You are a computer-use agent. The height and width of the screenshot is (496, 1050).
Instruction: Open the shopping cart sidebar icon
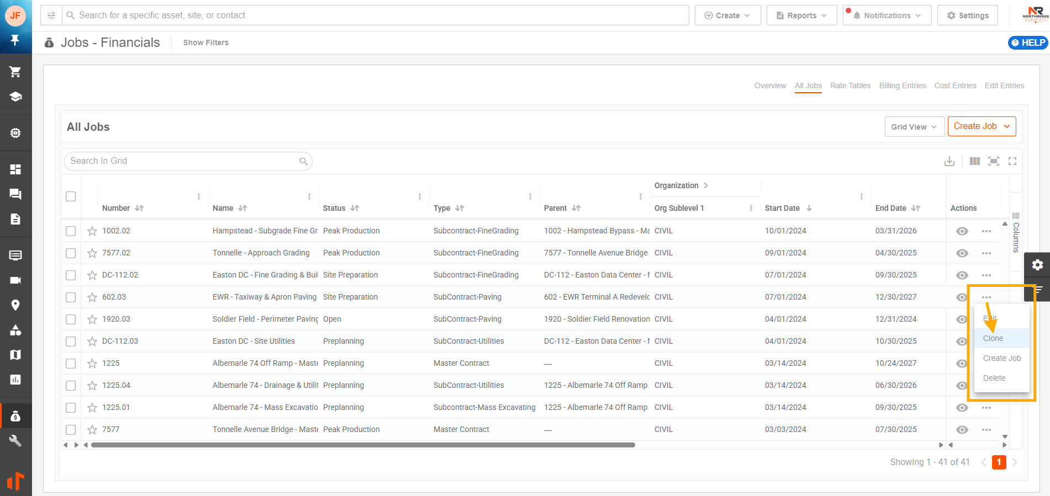tap(15, 72)
